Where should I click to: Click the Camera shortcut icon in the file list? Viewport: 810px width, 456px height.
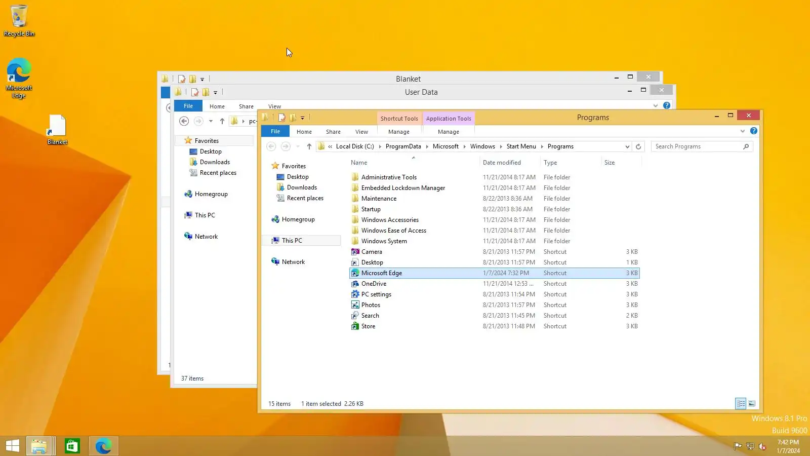coord(355,252)
